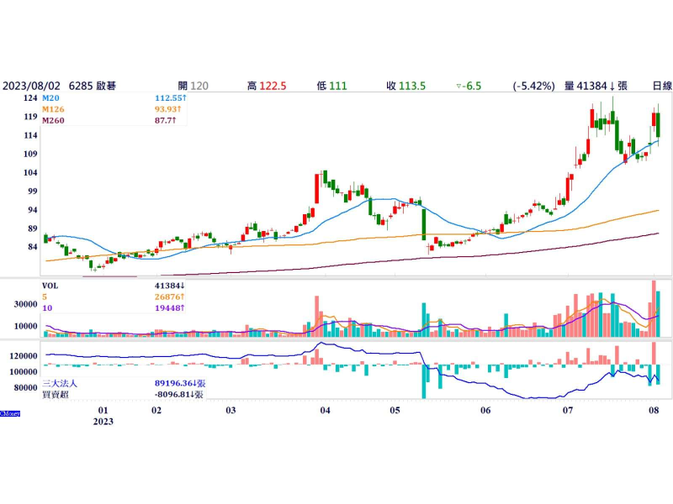This screenshot has height=504, width=673.
Task: Click the -5.42% change percentage
Action: 533,86
